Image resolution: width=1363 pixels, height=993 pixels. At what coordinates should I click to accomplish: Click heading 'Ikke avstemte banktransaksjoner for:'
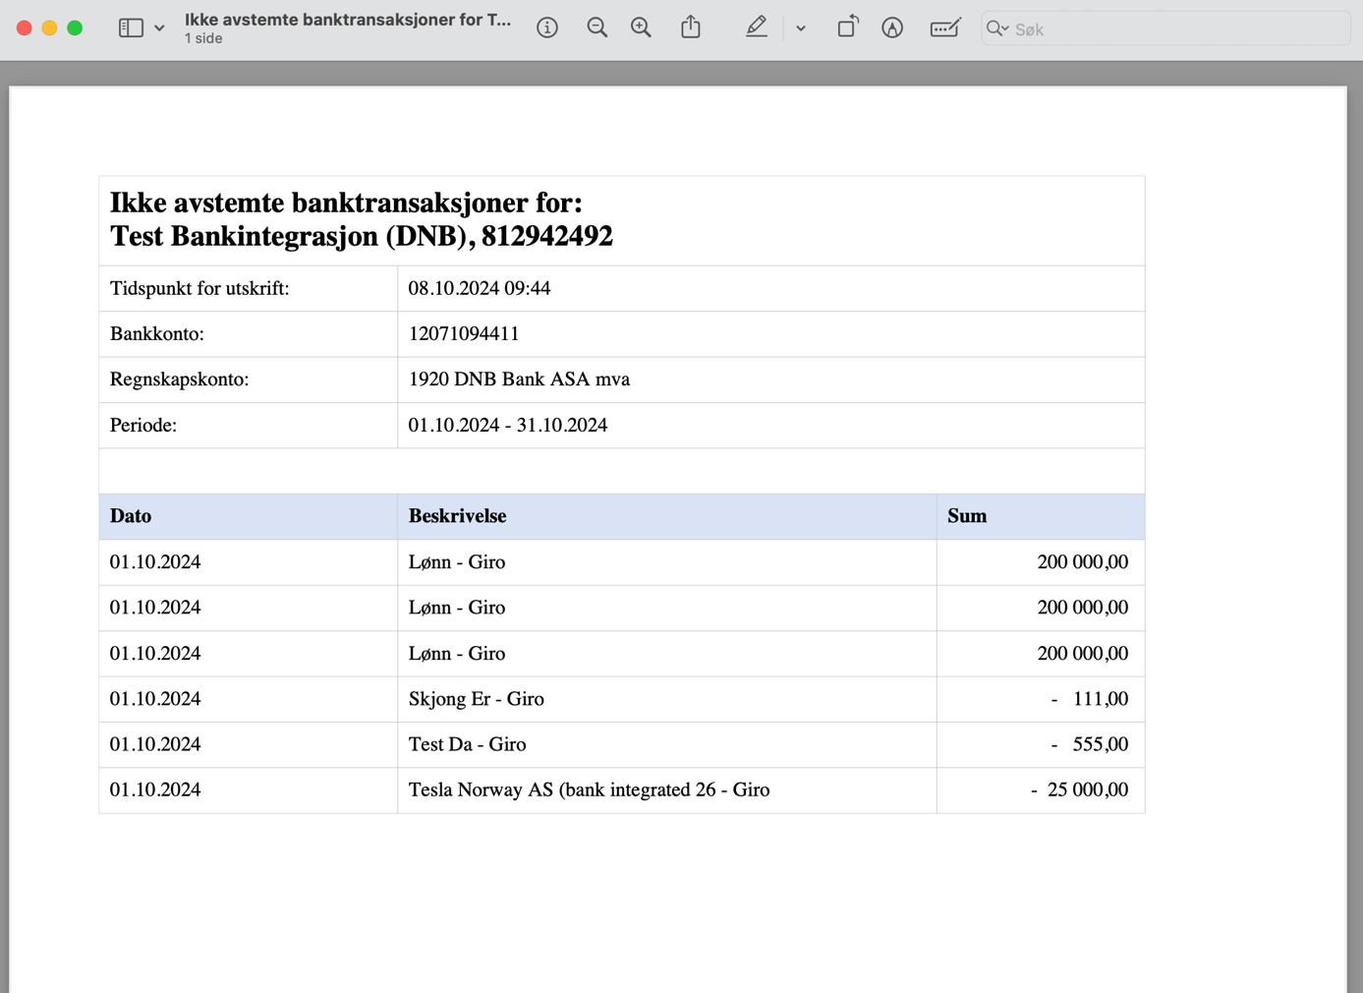(x=346, y=203)
